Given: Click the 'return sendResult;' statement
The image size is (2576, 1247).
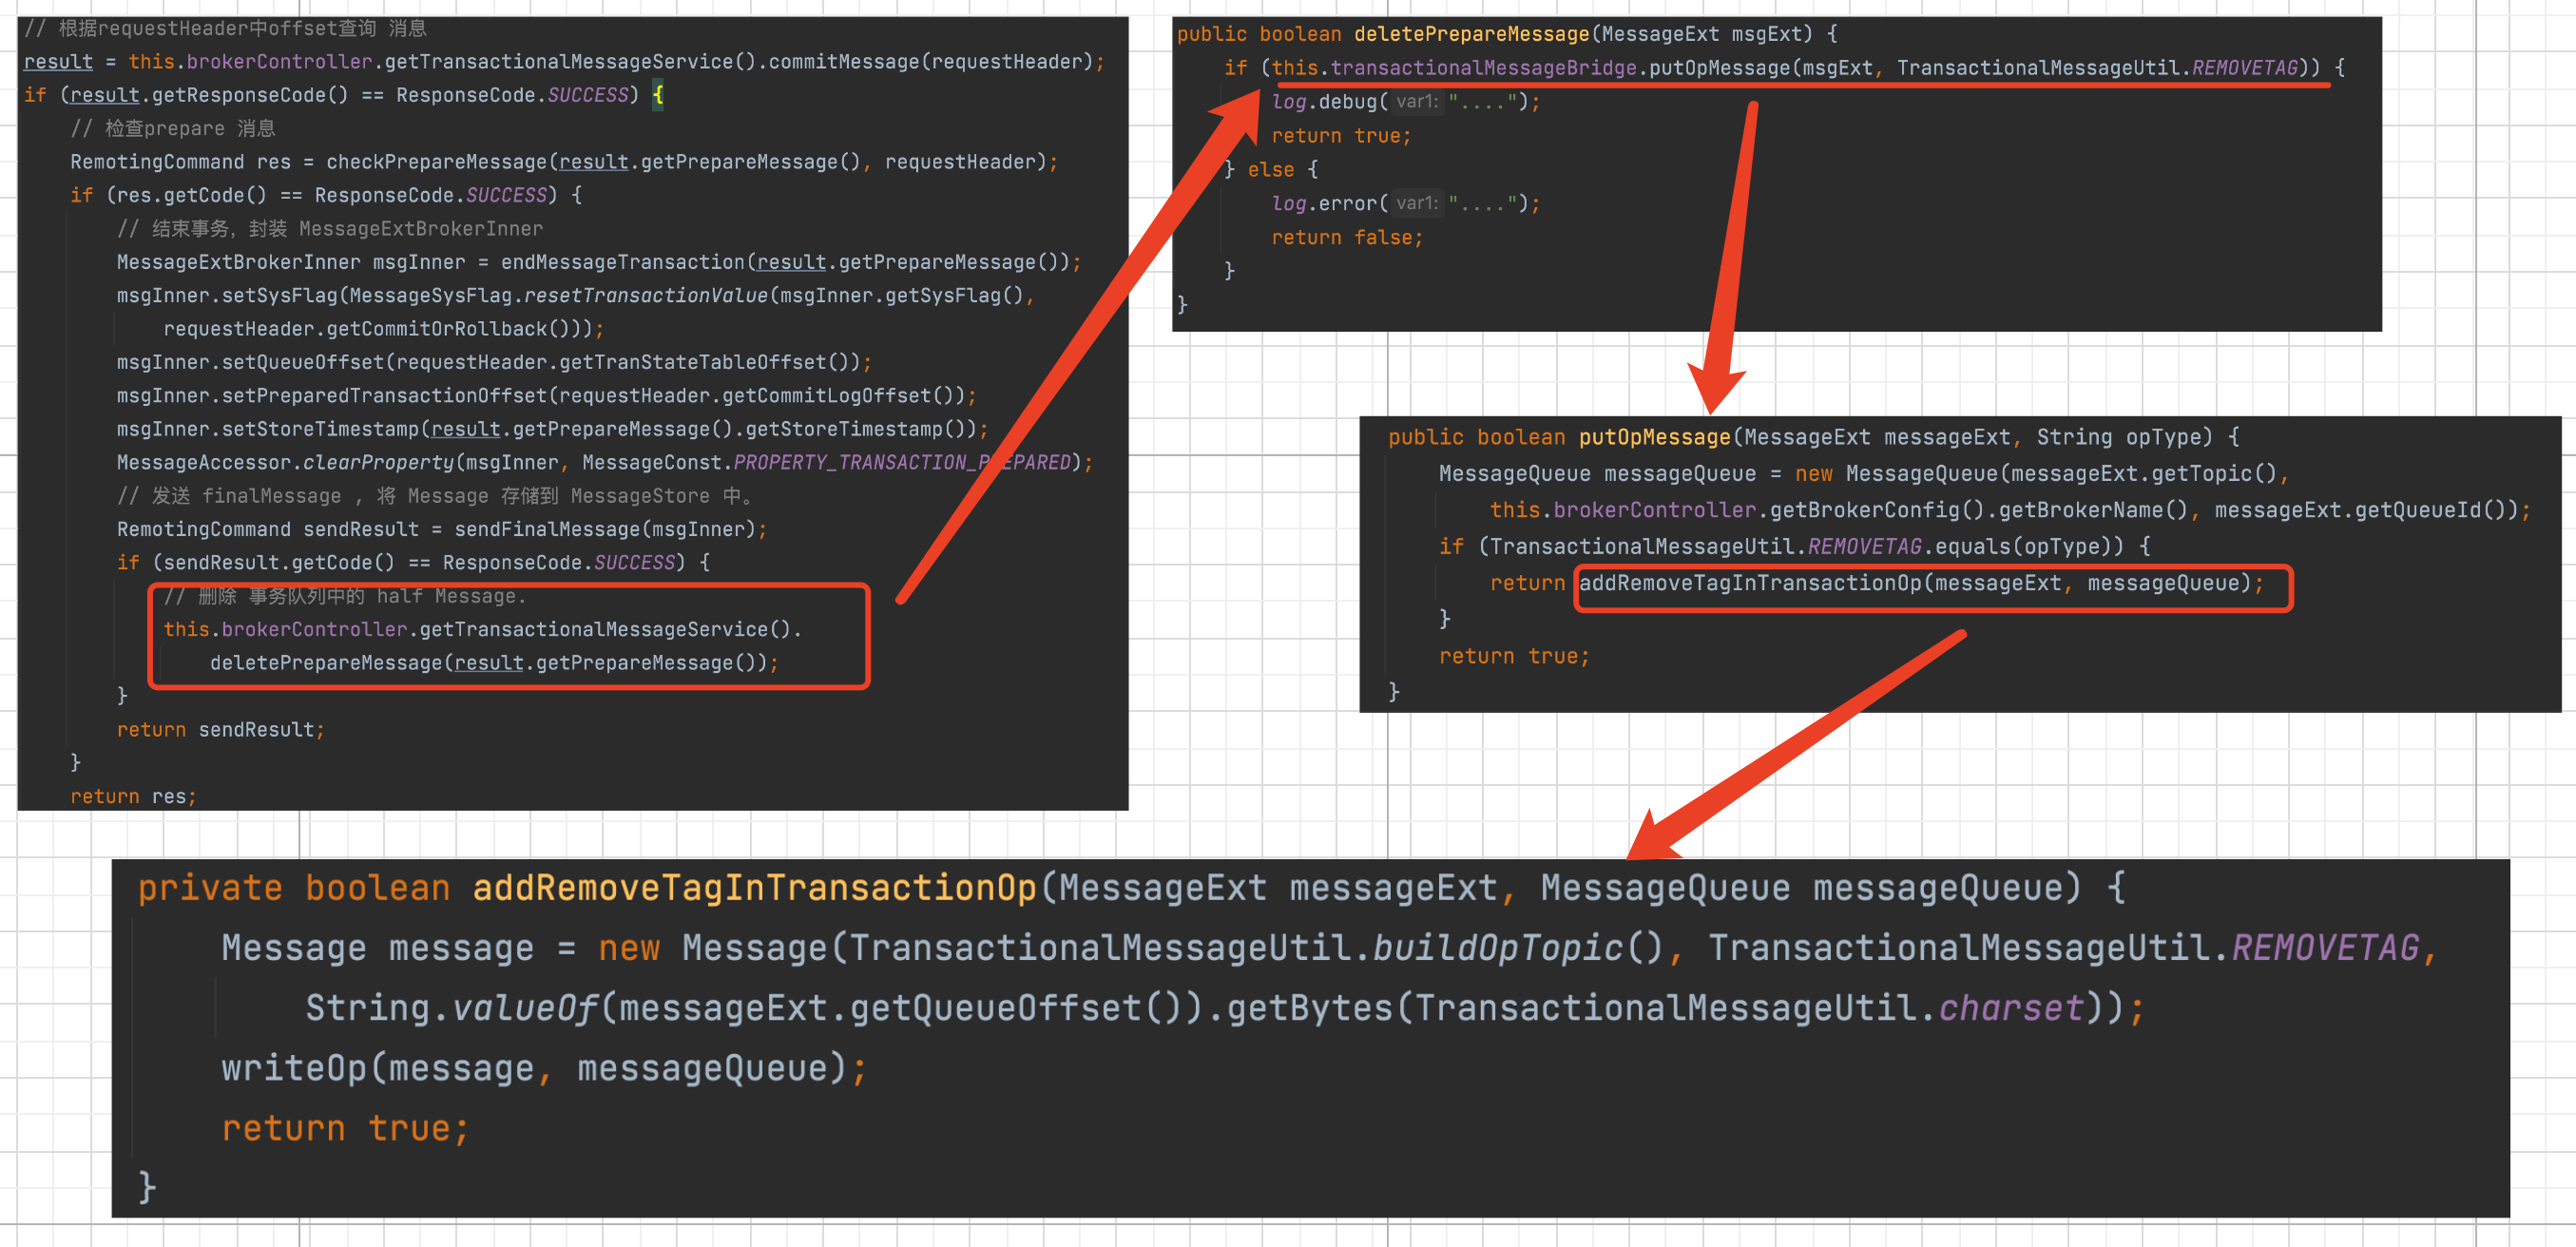Looking at the screenshot, I should 220,730.
